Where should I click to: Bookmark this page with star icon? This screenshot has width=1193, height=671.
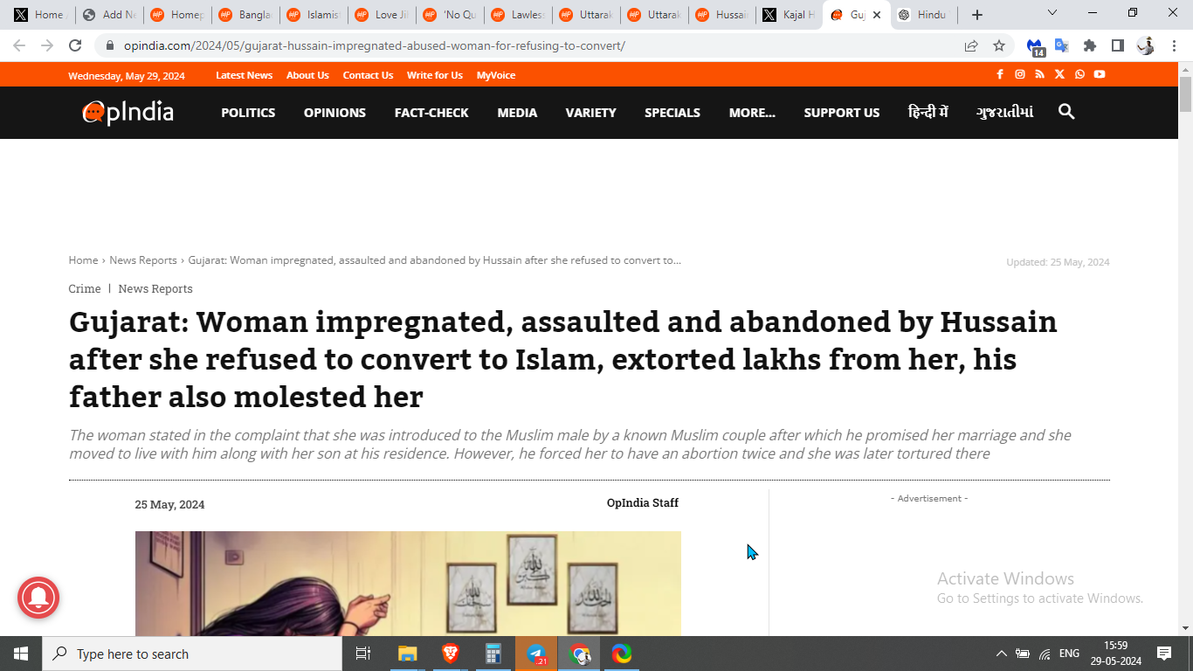coord(999,45)
